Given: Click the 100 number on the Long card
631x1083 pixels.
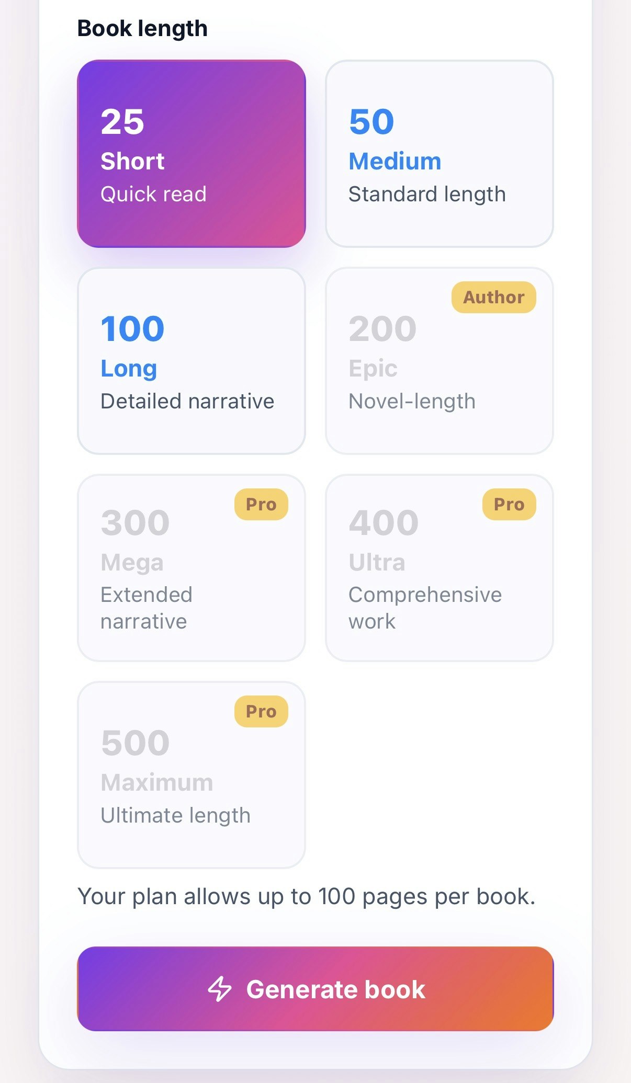Looking at the screenshot, I should coord(132,328).
